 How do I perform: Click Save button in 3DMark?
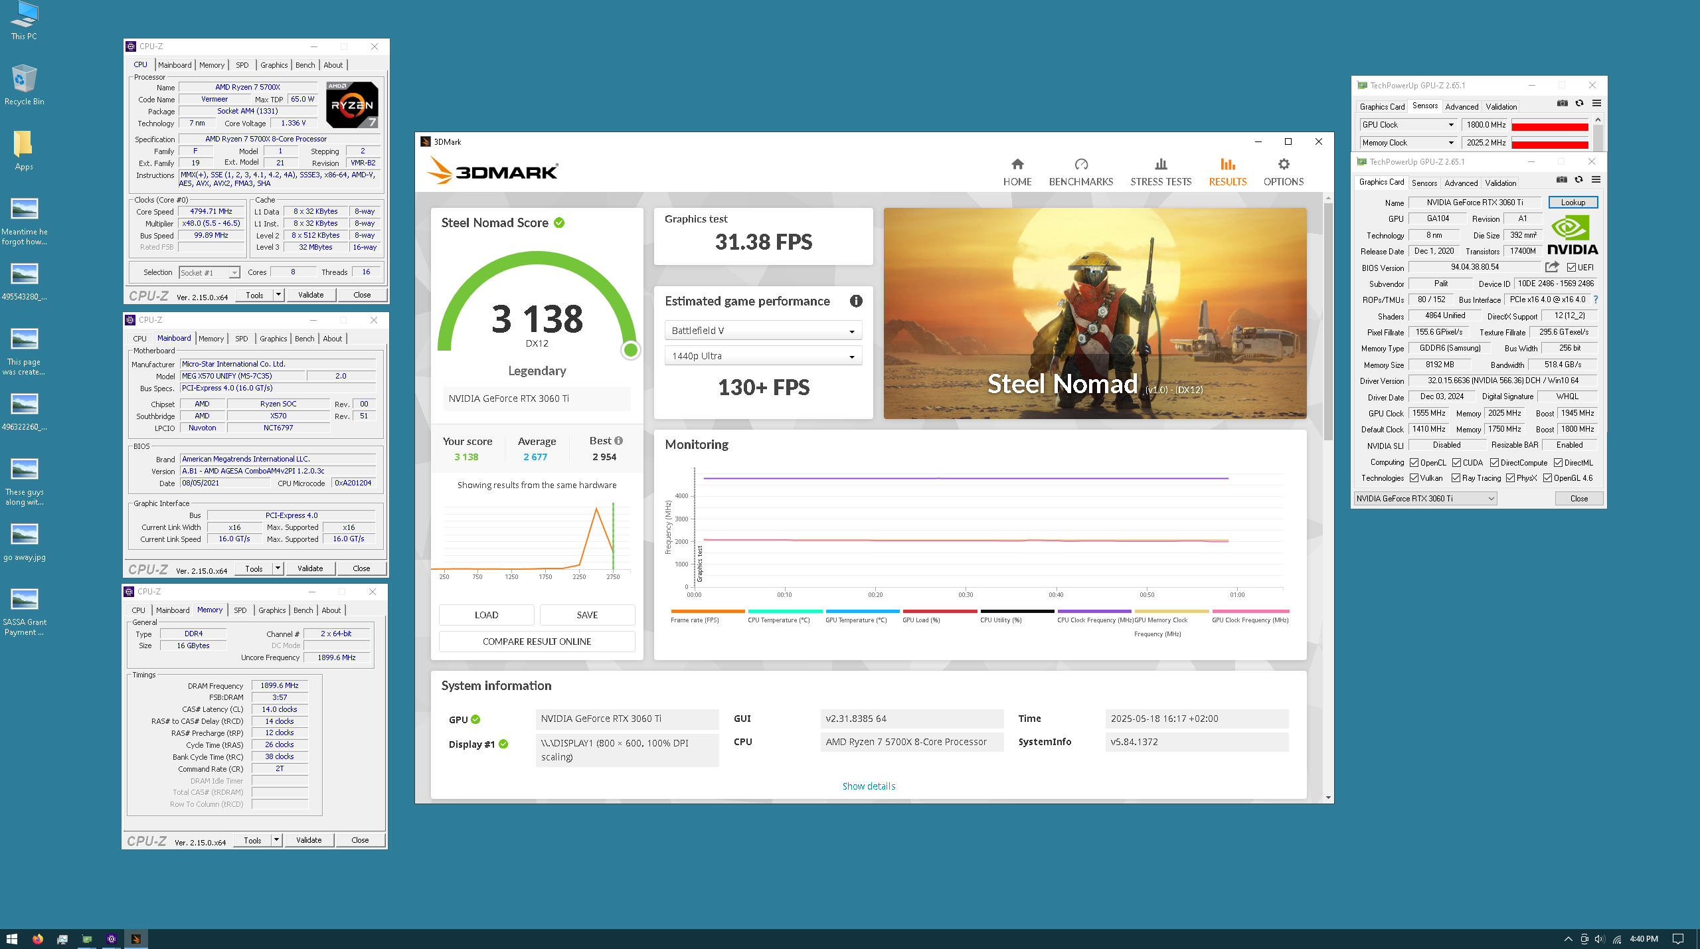click(587, 615)
